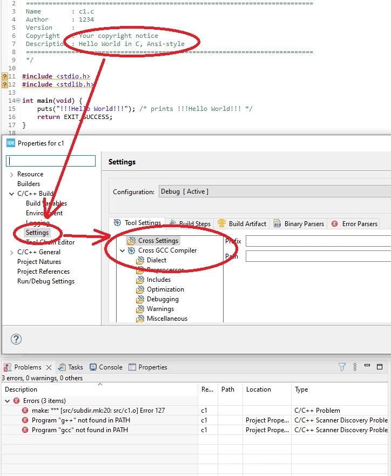Click error icon for g++ not found

click(x=25, y=420)
